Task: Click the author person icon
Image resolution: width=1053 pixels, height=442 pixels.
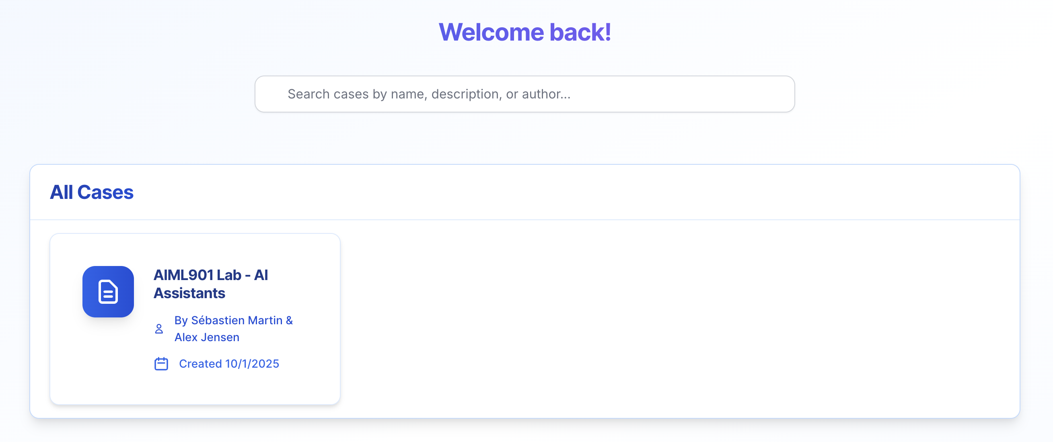Action: coord(159,329)
